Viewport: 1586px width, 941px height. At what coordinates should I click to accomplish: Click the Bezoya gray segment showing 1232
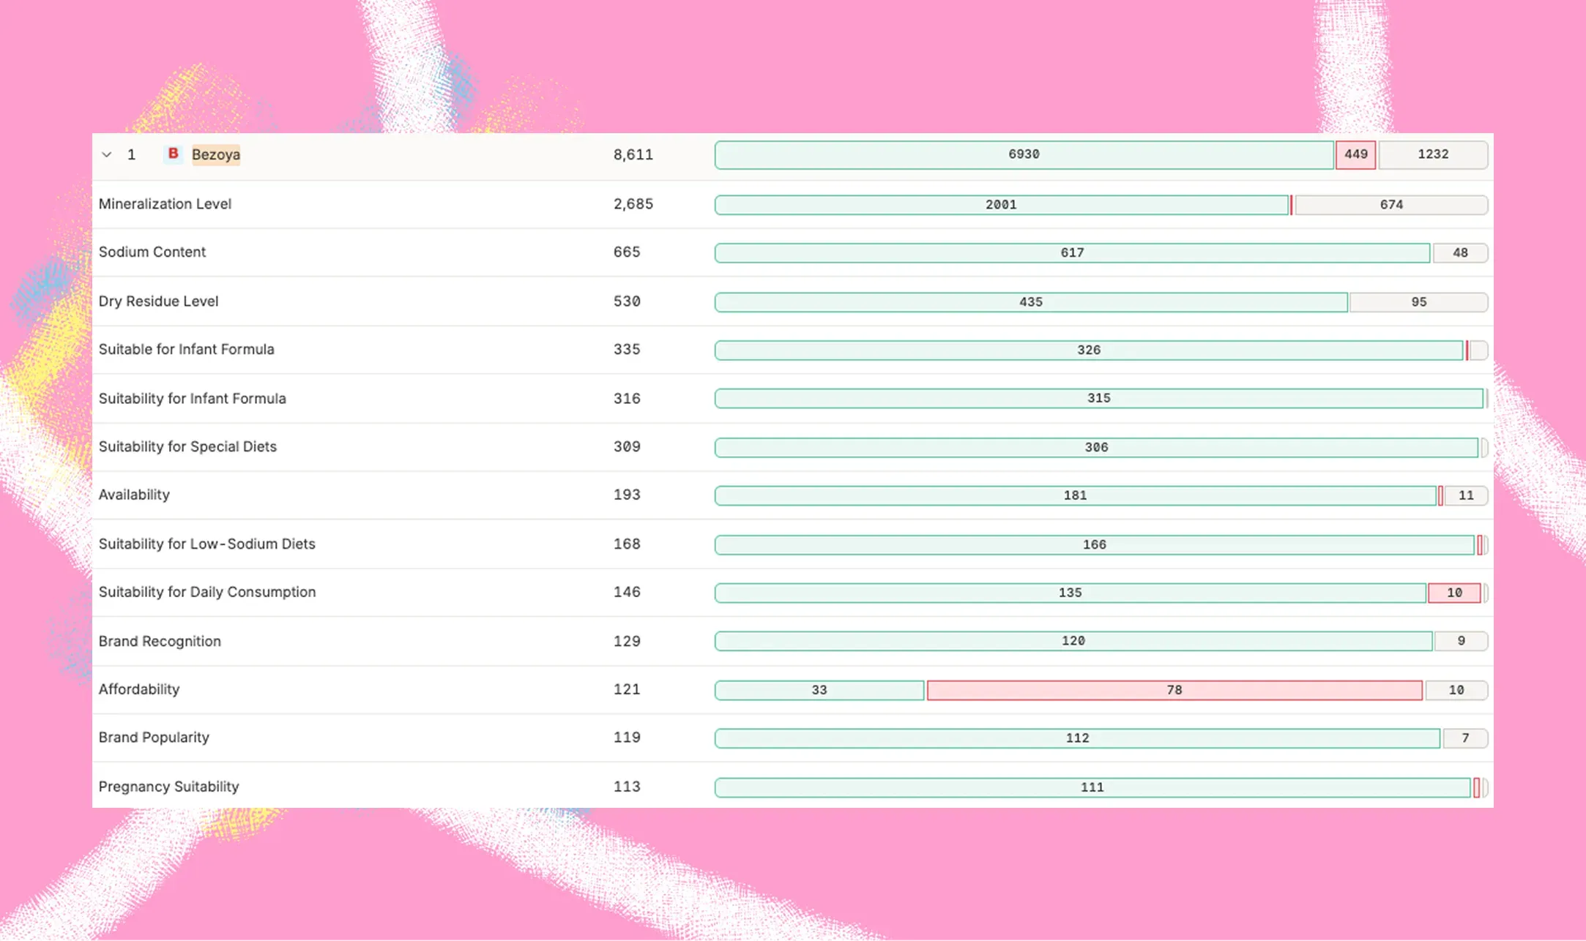1433,154
